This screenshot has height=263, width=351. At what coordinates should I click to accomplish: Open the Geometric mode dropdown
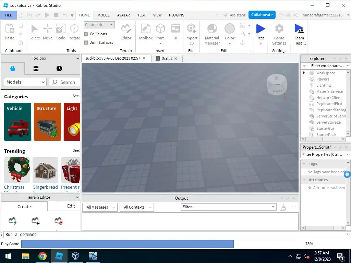tap(99, 25)
